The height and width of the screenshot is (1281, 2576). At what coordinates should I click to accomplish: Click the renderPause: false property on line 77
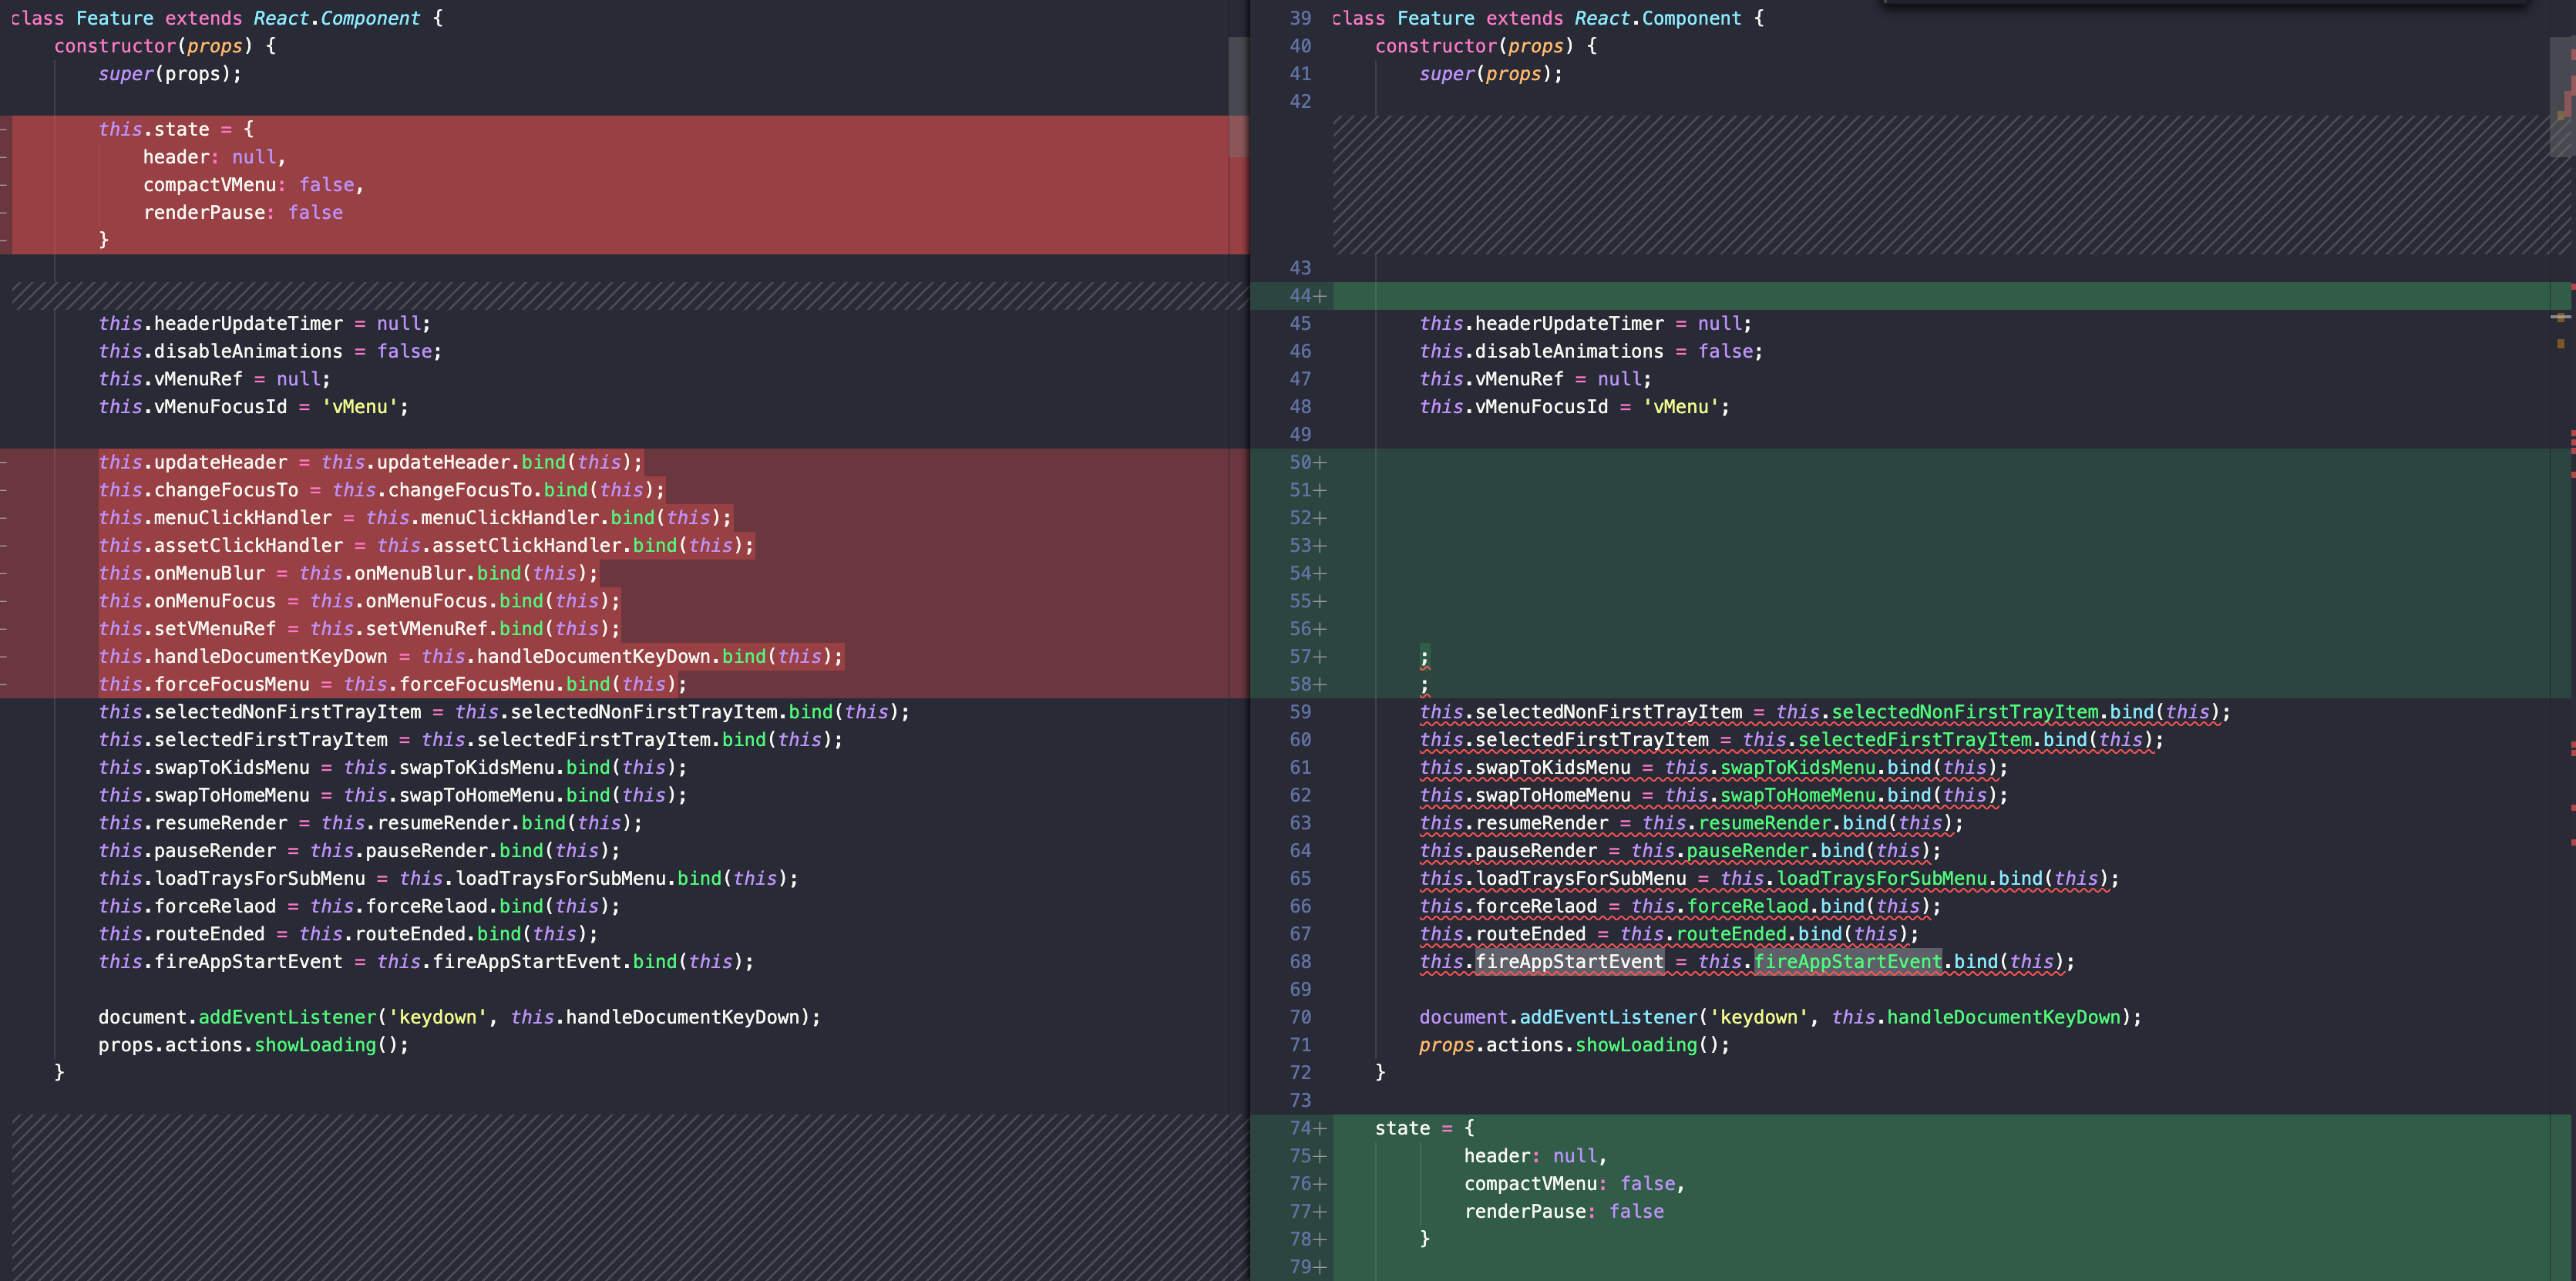1562,1211
